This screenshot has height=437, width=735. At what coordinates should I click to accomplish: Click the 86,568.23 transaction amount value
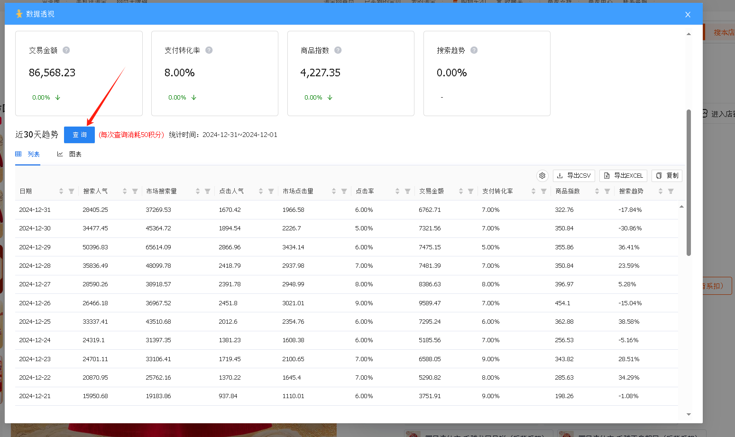[52, 73]
